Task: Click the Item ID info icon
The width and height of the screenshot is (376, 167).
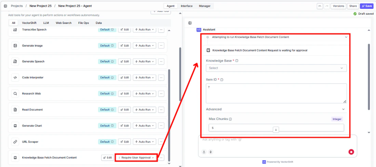Action: tap(222, 80)
